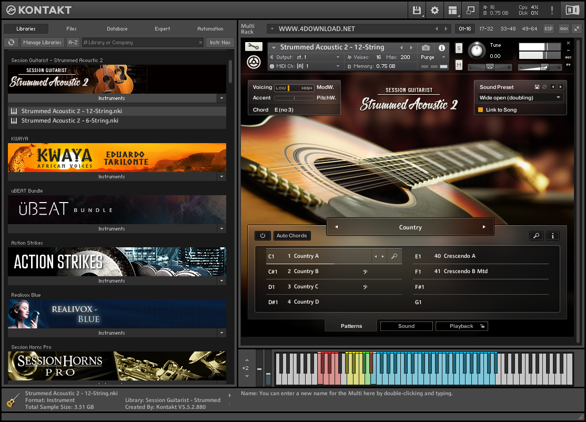The width and height of the screenshot is (586, 422).
Task: Expand KWAYA Instruments dropdown arrow
Action: tap(221, 177)
